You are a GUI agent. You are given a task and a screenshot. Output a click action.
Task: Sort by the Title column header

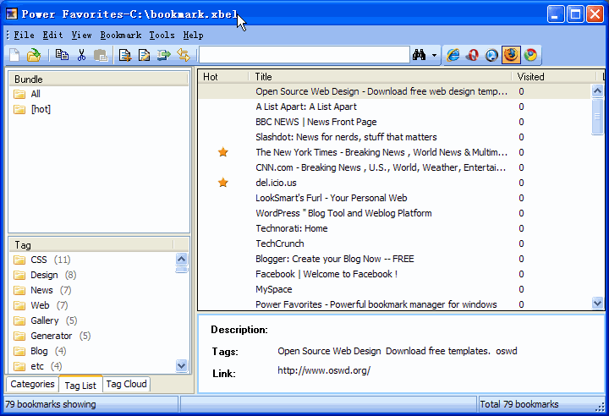pyautogui.click(x=381, y=77)
